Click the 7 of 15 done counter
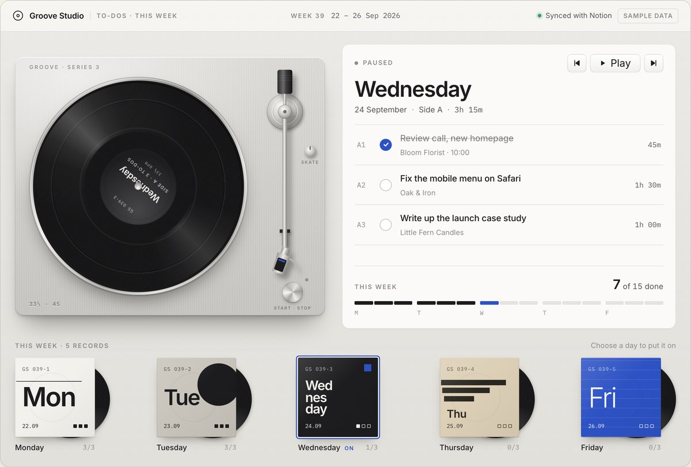 tap(638, 285)
